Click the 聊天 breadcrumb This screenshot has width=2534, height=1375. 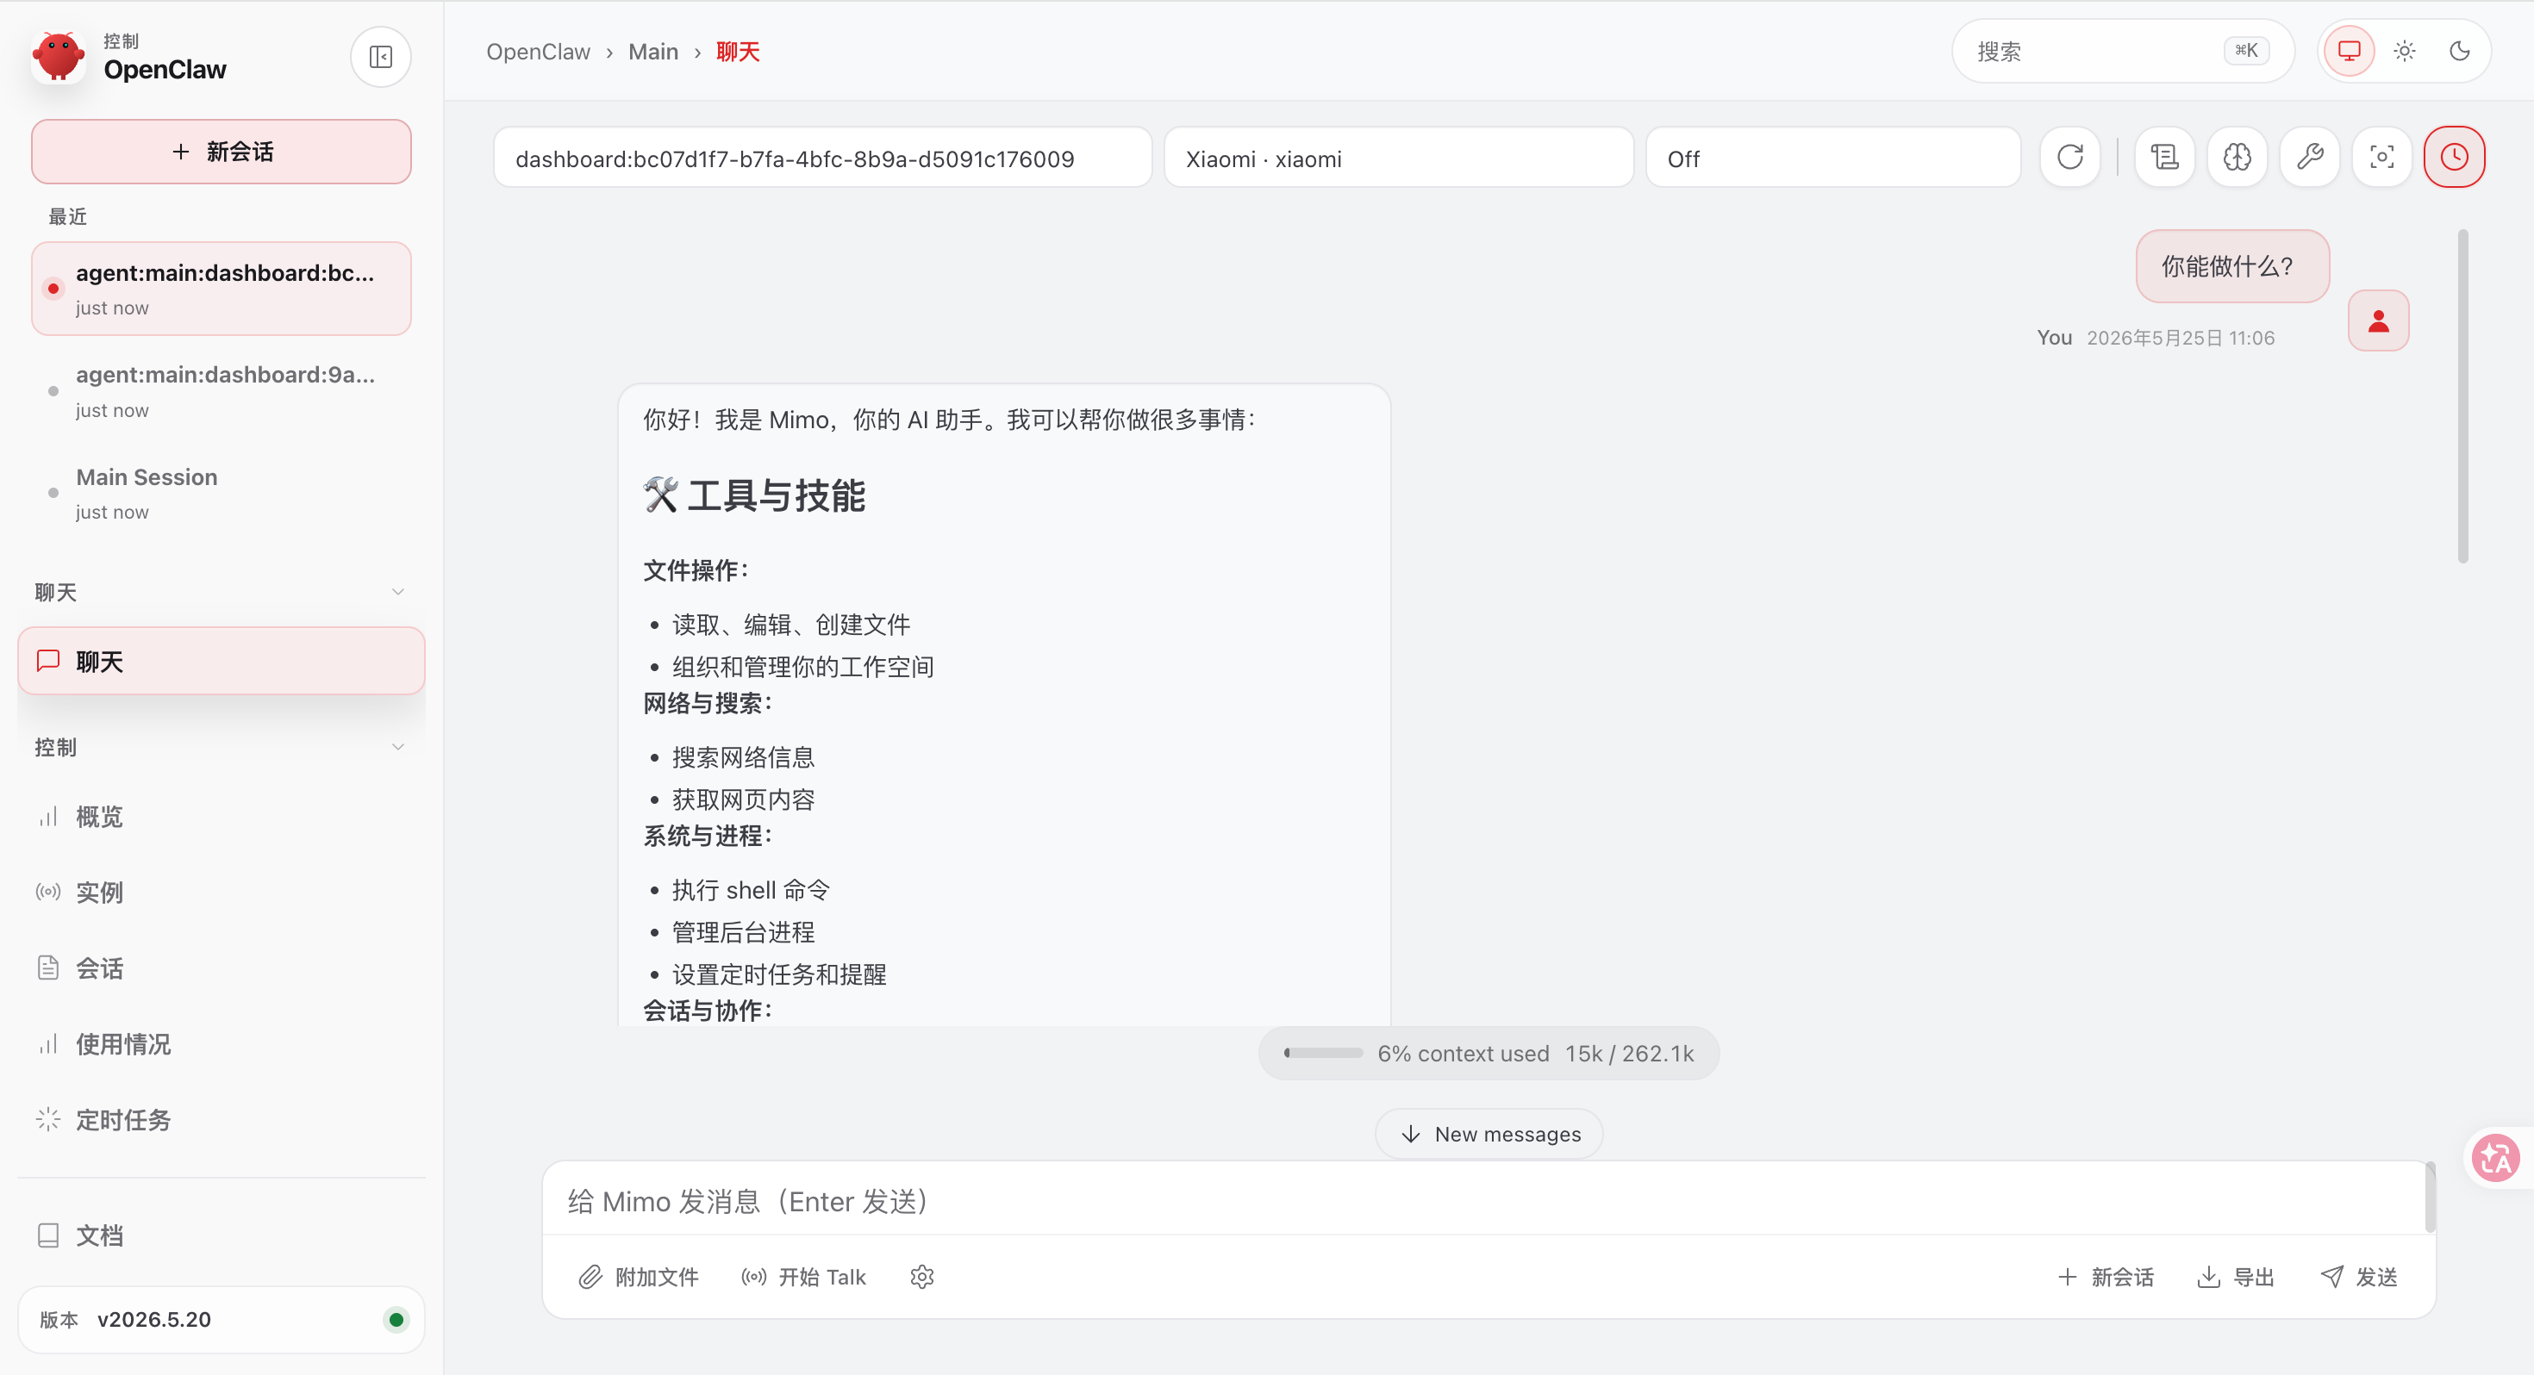coord(738,51)
